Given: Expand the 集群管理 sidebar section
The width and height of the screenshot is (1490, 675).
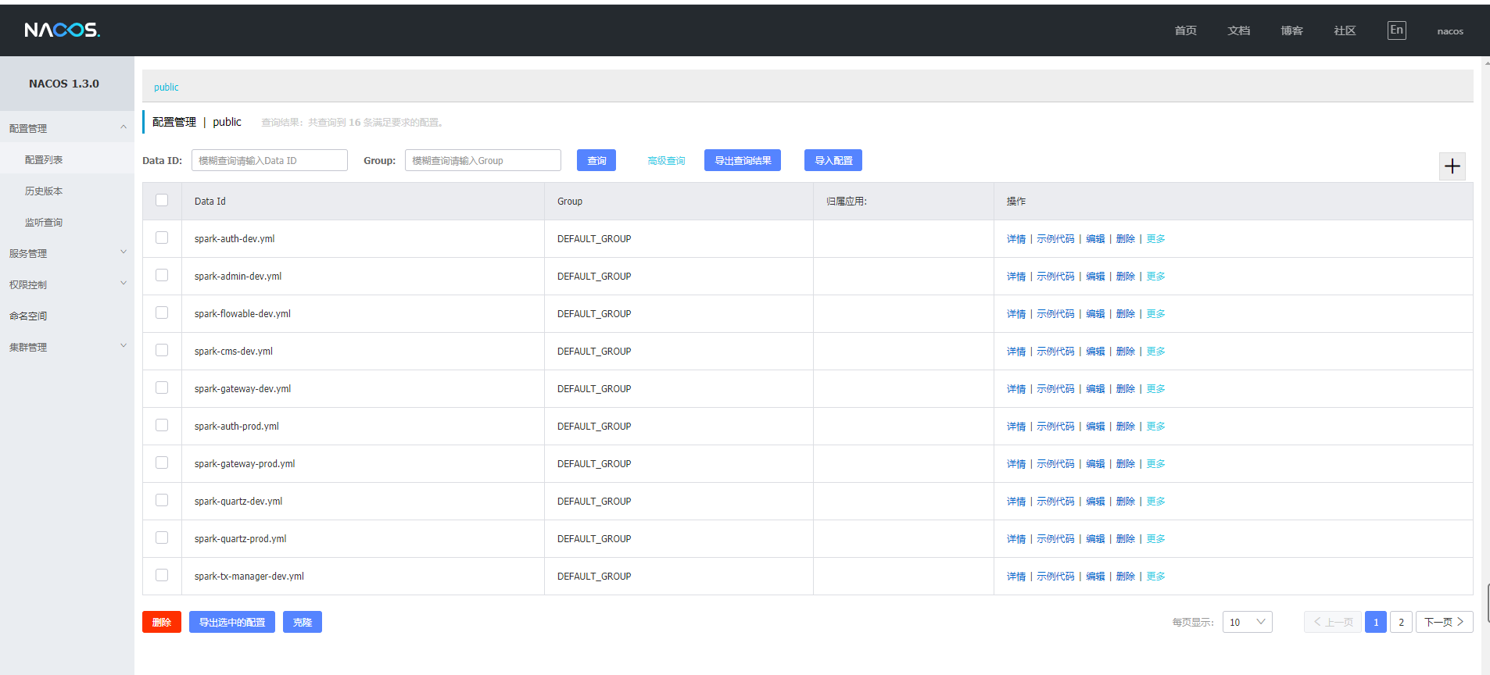Looking at the screenshot, I should [x=67, y=347].
